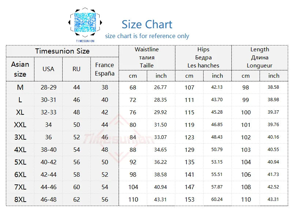Click the XXL size row label
The image size is (294, 213).
[20, 125]
